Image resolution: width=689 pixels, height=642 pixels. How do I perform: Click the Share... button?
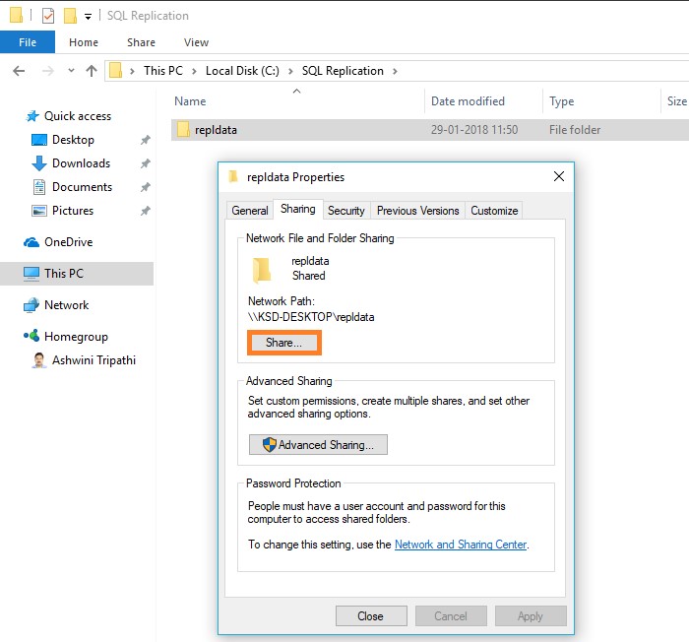284,343
